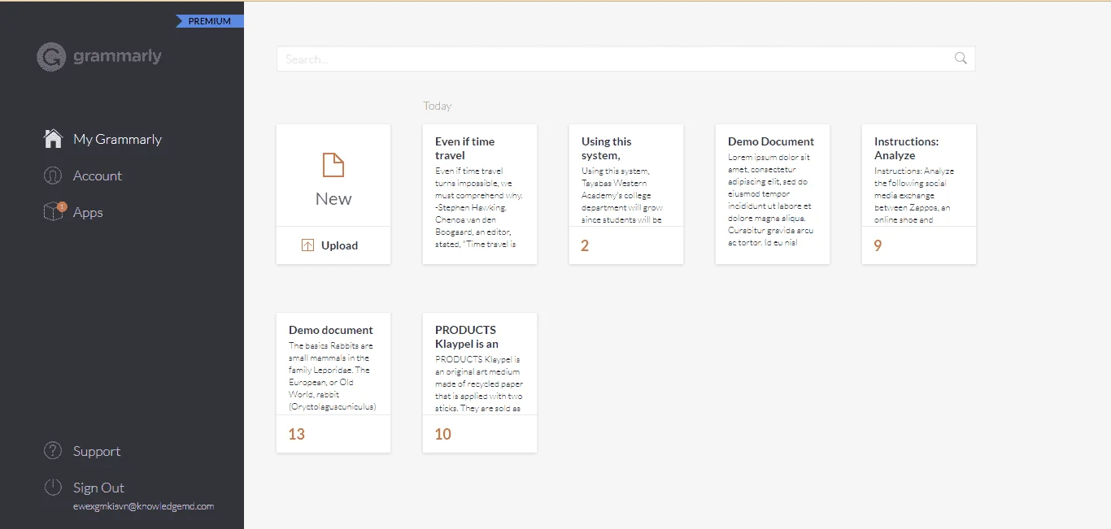Open the 'Demo Document' lorem ipsum card
The width and height of the screenshot is (1111, 529).
tap(773, 194)
